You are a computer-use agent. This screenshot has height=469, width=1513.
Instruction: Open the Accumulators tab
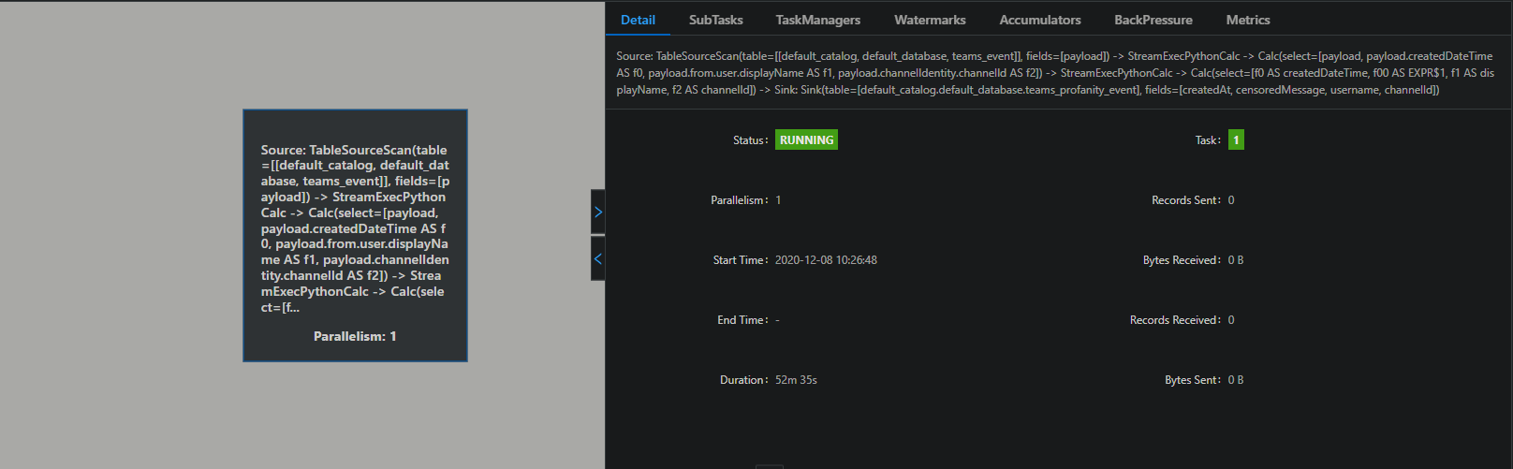click(x=1039, y=20)
